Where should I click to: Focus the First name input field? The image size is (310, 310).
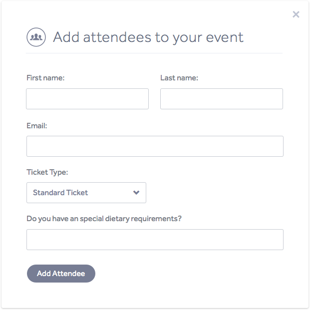(x=87, y=99)
